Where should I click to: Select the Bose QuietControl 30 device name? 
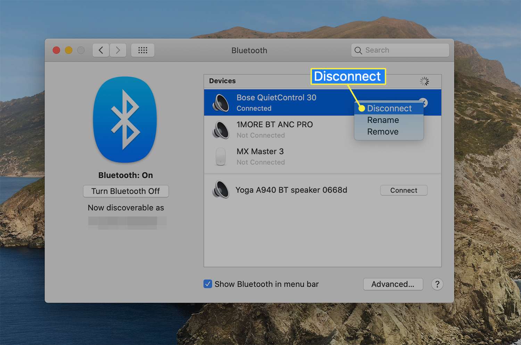pyautogui.click(x=276, y=97)
